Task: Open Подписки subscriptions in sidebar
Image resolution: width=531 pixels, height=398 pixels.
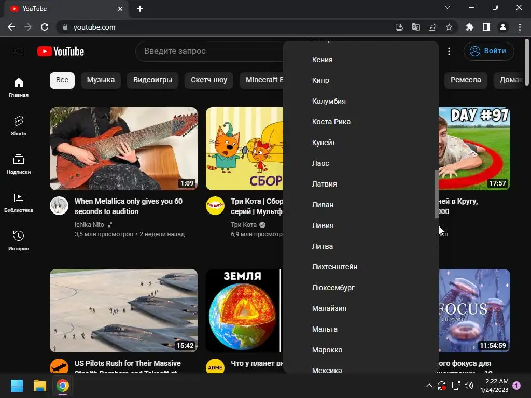Action: click(19, 164)
